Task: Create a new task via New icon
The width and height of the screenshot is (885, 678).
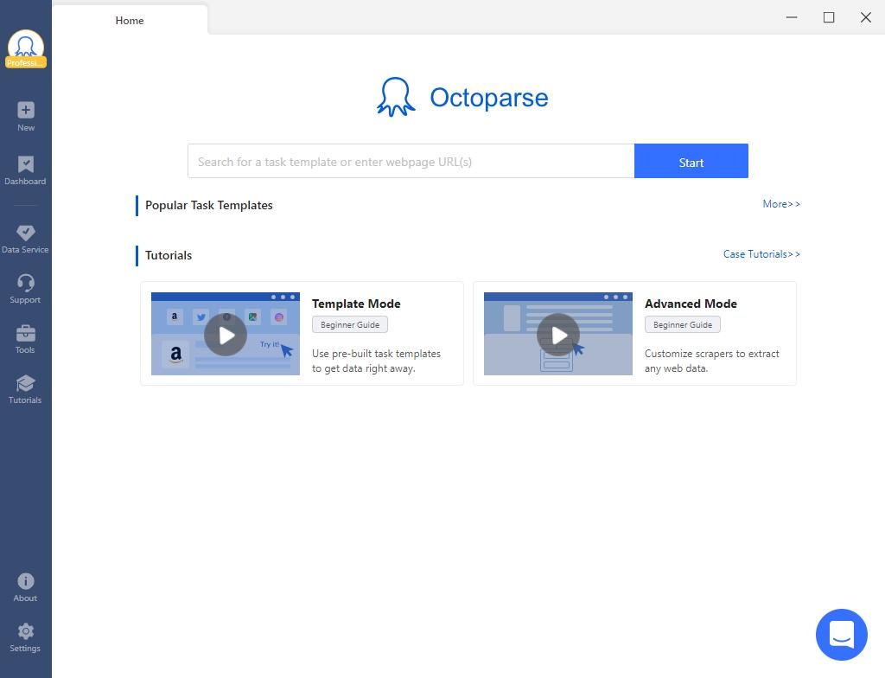Action: pyautogui.click(x=25, y=117)
